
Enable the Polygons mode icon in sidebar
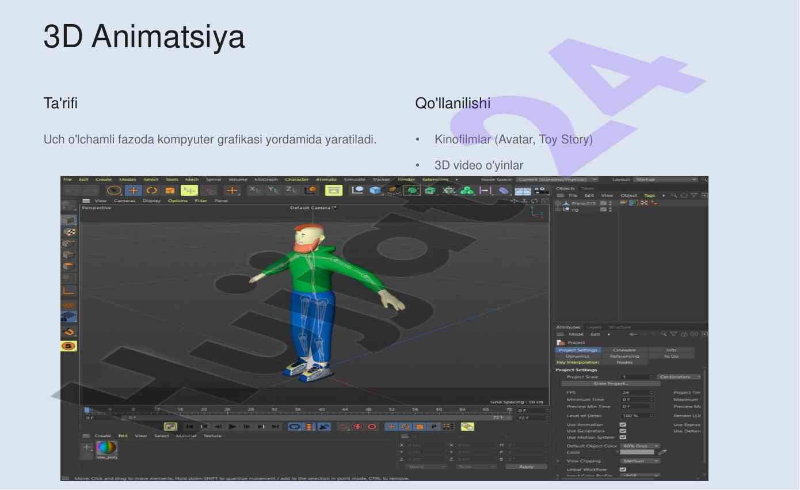tap(68, 266)
